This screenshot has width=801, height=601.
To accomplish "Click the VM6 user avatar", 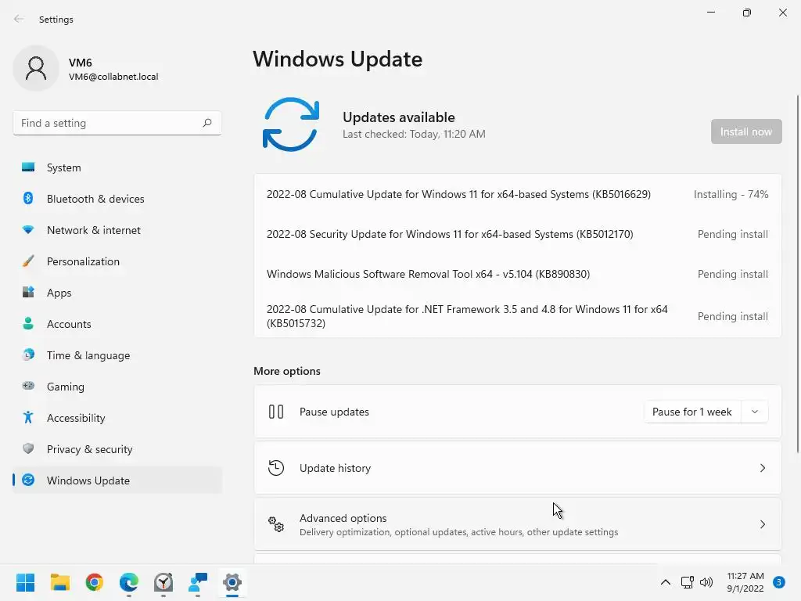I will (x=36, y=68).
